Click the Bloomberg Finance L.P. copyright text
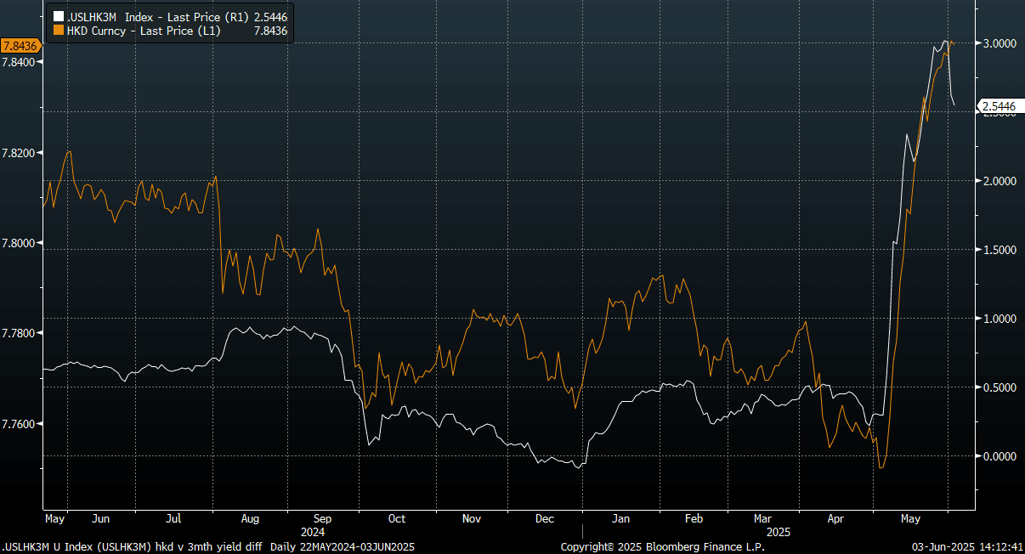Viewport: 1025px width, 554px height. 662,547
